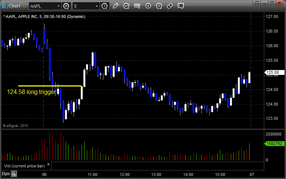
Task: Click the 127.00 price axis label
Action: click(x=272, y=16)
